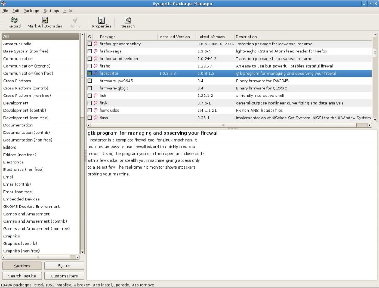This screenshot has height=288, width=379.
Task: Select Embedded Devices section
Action: coord(41,199)
